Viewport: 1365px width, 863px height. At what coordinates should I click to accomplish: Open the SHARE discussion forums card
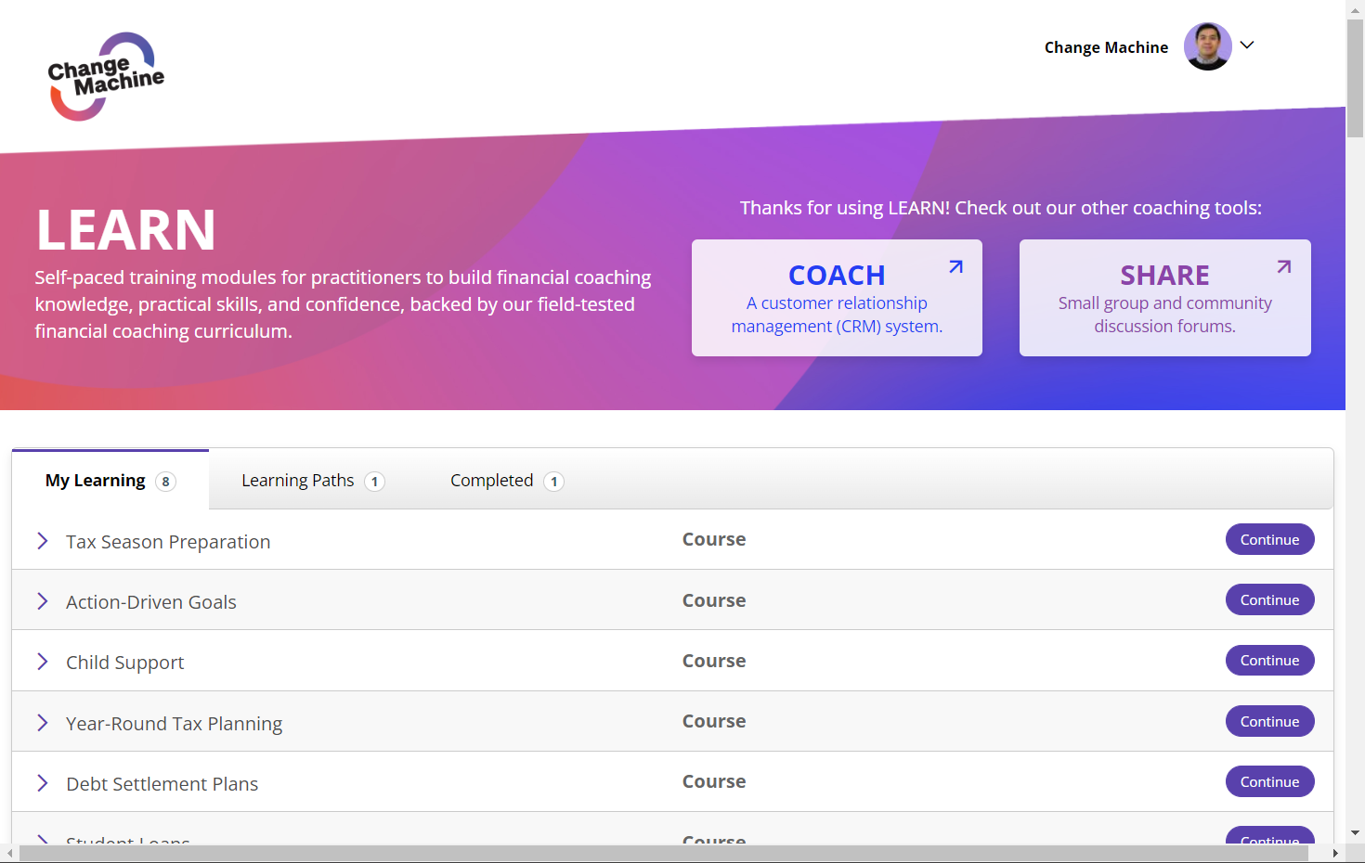1165,298
